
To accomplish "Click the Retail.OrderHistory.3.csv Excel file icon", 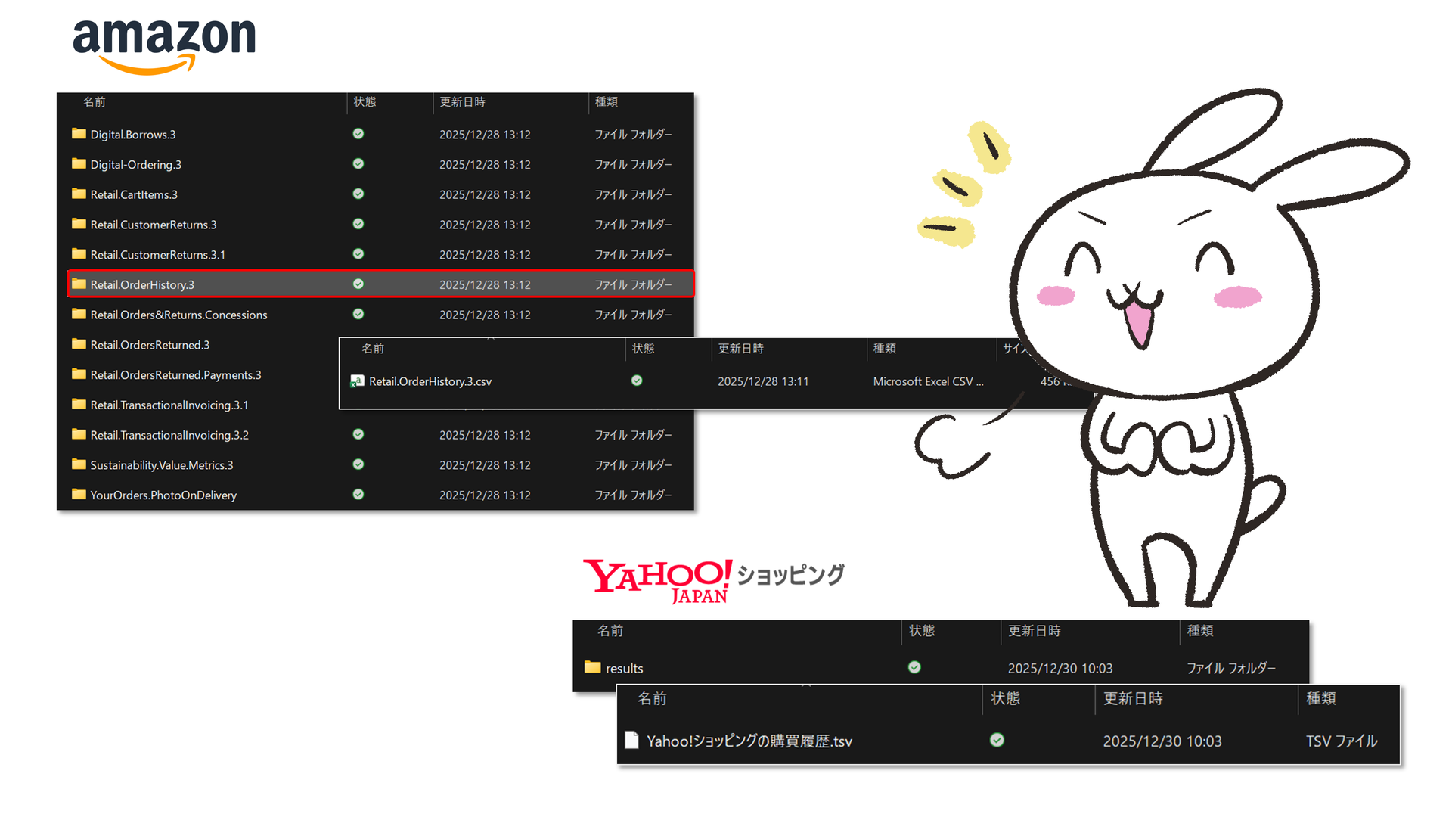I will (x=357, y=381).
